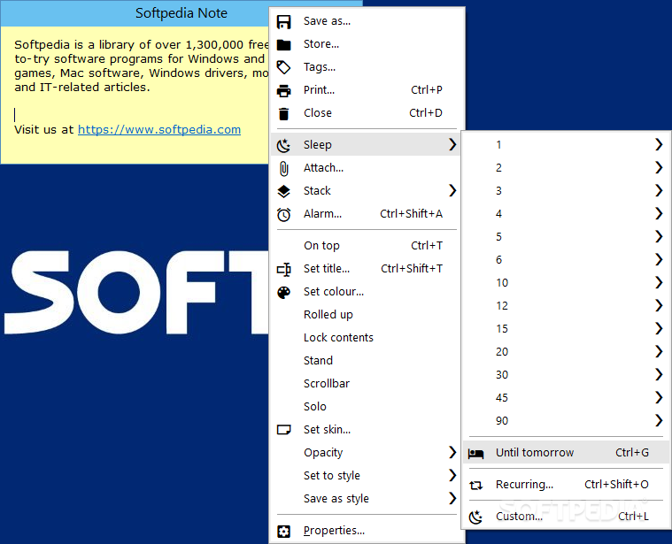
Task: Choose Until tomorrow sleep option
Action: [x=566, y=453]
